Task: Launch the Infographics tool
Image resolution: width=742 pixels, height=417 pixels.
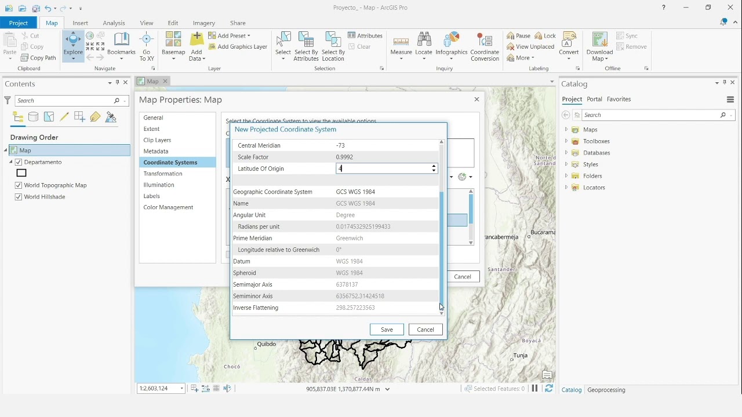Action: pos(451,45)
